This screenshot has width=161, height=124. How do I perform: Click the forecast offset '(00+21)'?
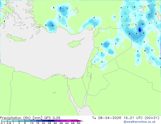(x=152, y=118)
